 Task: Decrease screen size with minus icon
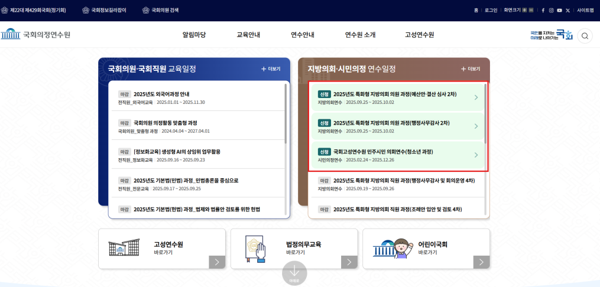click(531, 10)
